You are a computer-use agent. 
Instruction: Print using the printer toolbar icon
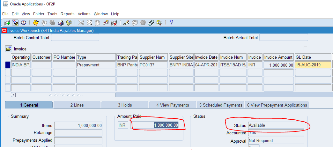click(61, 23)
